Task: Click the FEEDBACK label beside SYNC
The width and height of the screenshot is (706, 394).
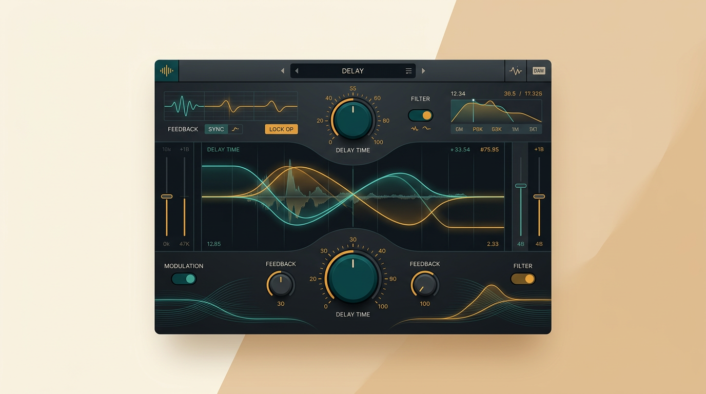Action: coord(183,129)
